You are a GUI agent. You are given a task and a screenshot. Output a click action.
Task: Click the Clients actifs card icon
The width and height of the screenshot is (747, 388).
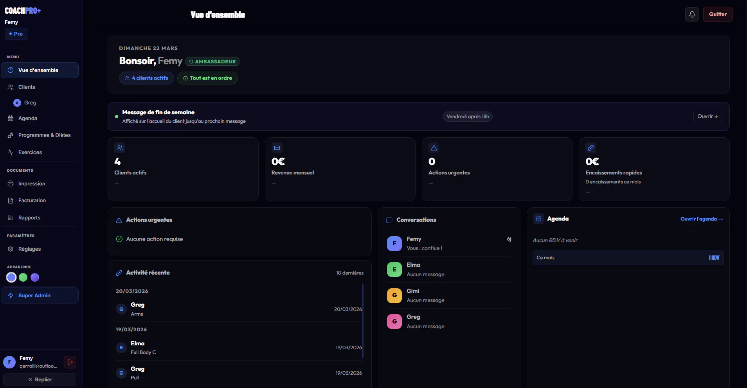120,148
